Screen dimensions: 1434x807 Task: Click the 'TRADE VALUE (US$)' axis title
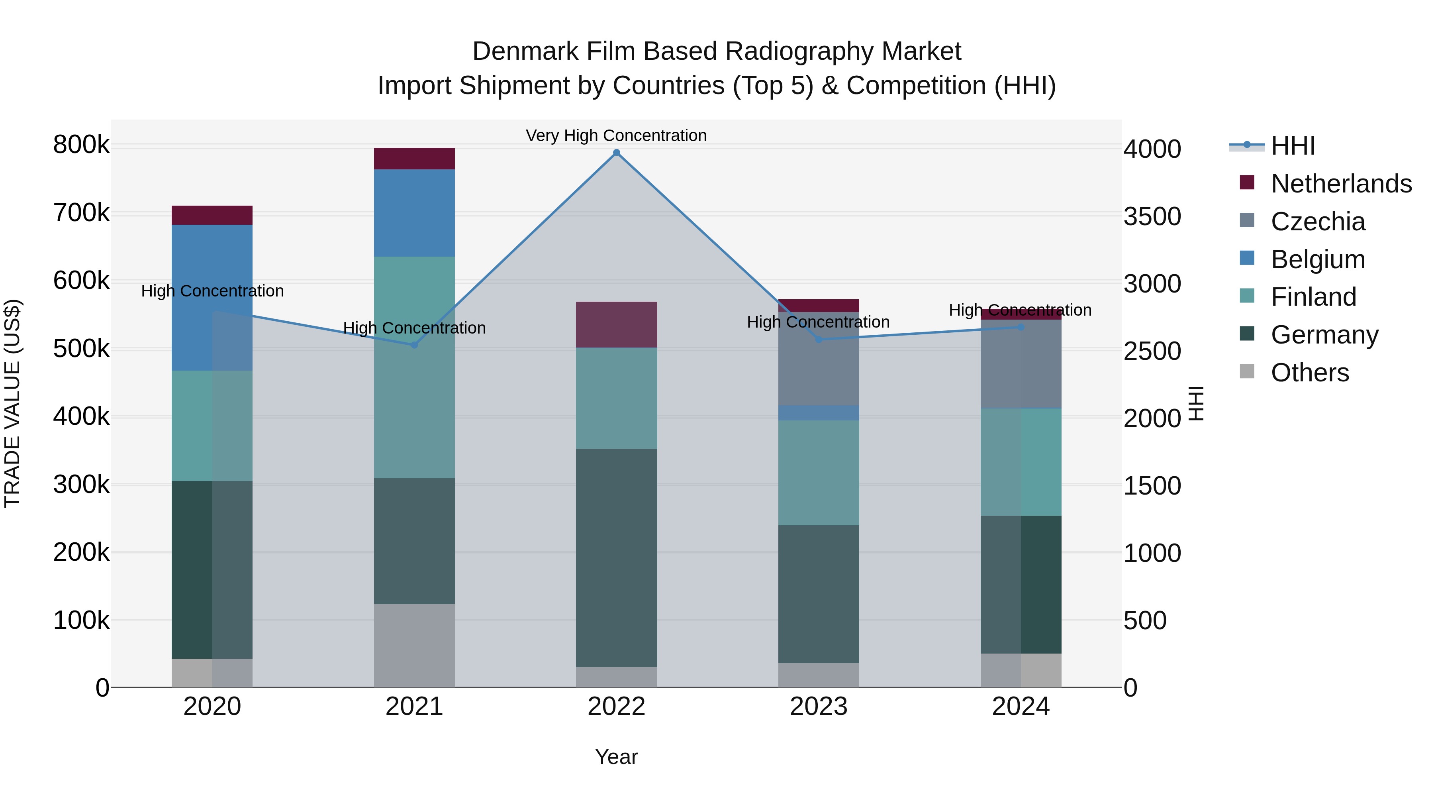[x=12, y=403]
